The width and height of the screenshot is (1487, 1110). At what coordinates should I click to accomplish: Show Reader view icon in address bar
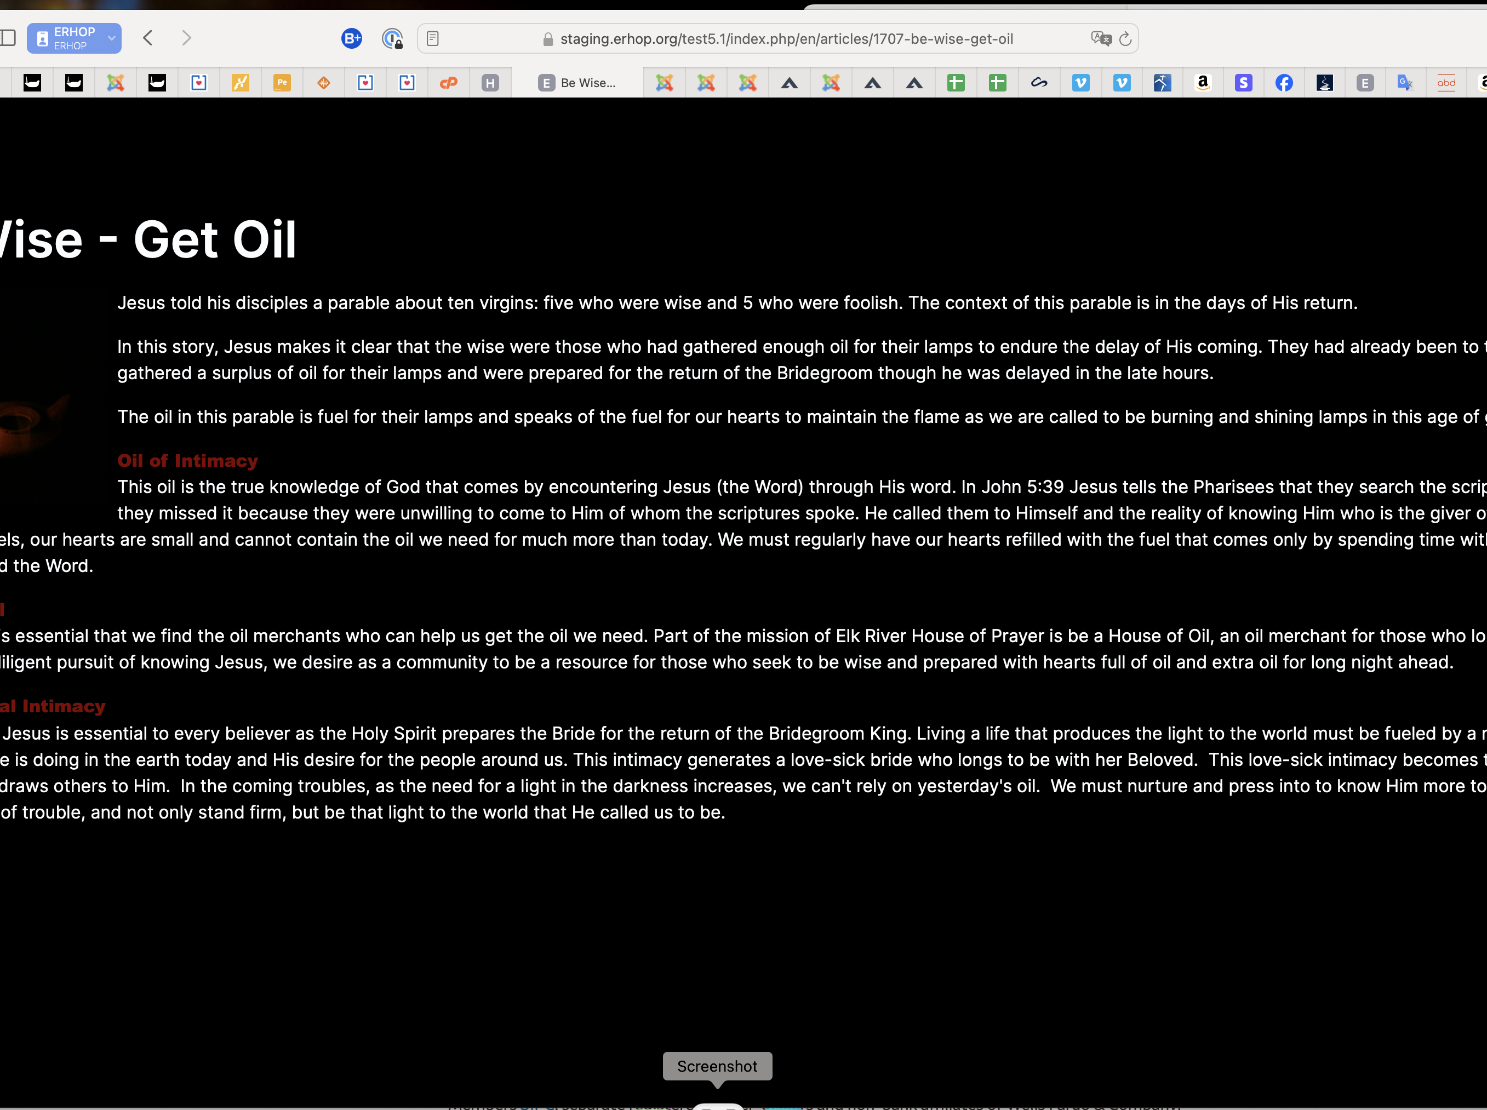tap(433, 38)
